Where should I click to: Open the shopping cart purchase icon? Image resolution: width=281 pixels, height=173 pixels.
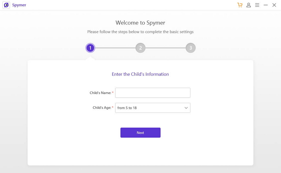[x=240, y=5]
